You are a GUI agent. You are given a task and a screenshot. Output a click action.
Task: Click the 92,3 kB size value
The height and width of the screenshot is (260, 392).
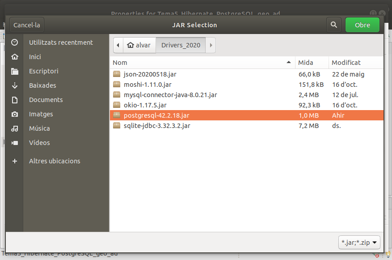pos(309,105)
